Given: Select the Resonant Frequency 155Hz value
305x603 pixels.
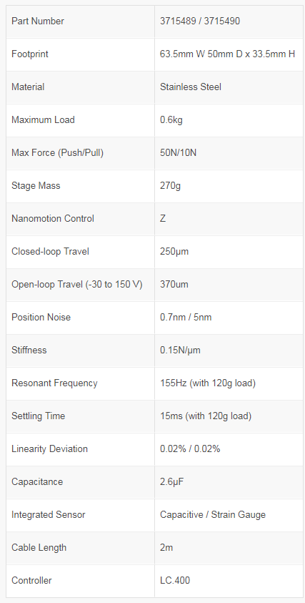Looking at the screenshot, I should click(x=208, y=383).
